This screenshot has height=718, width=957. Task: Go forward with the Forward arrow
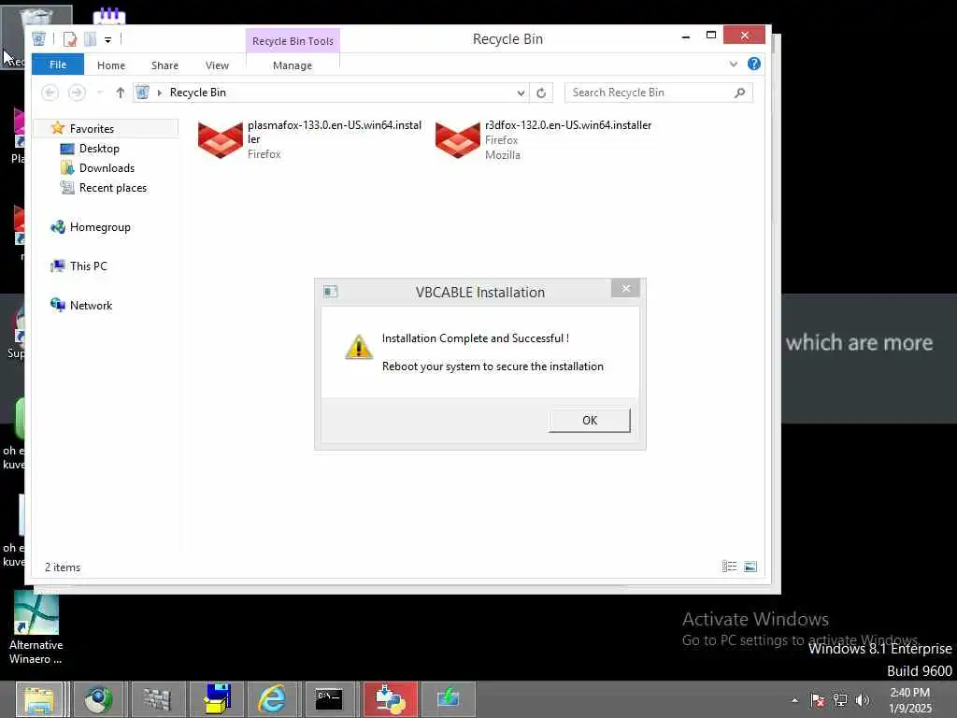point(77,93)
